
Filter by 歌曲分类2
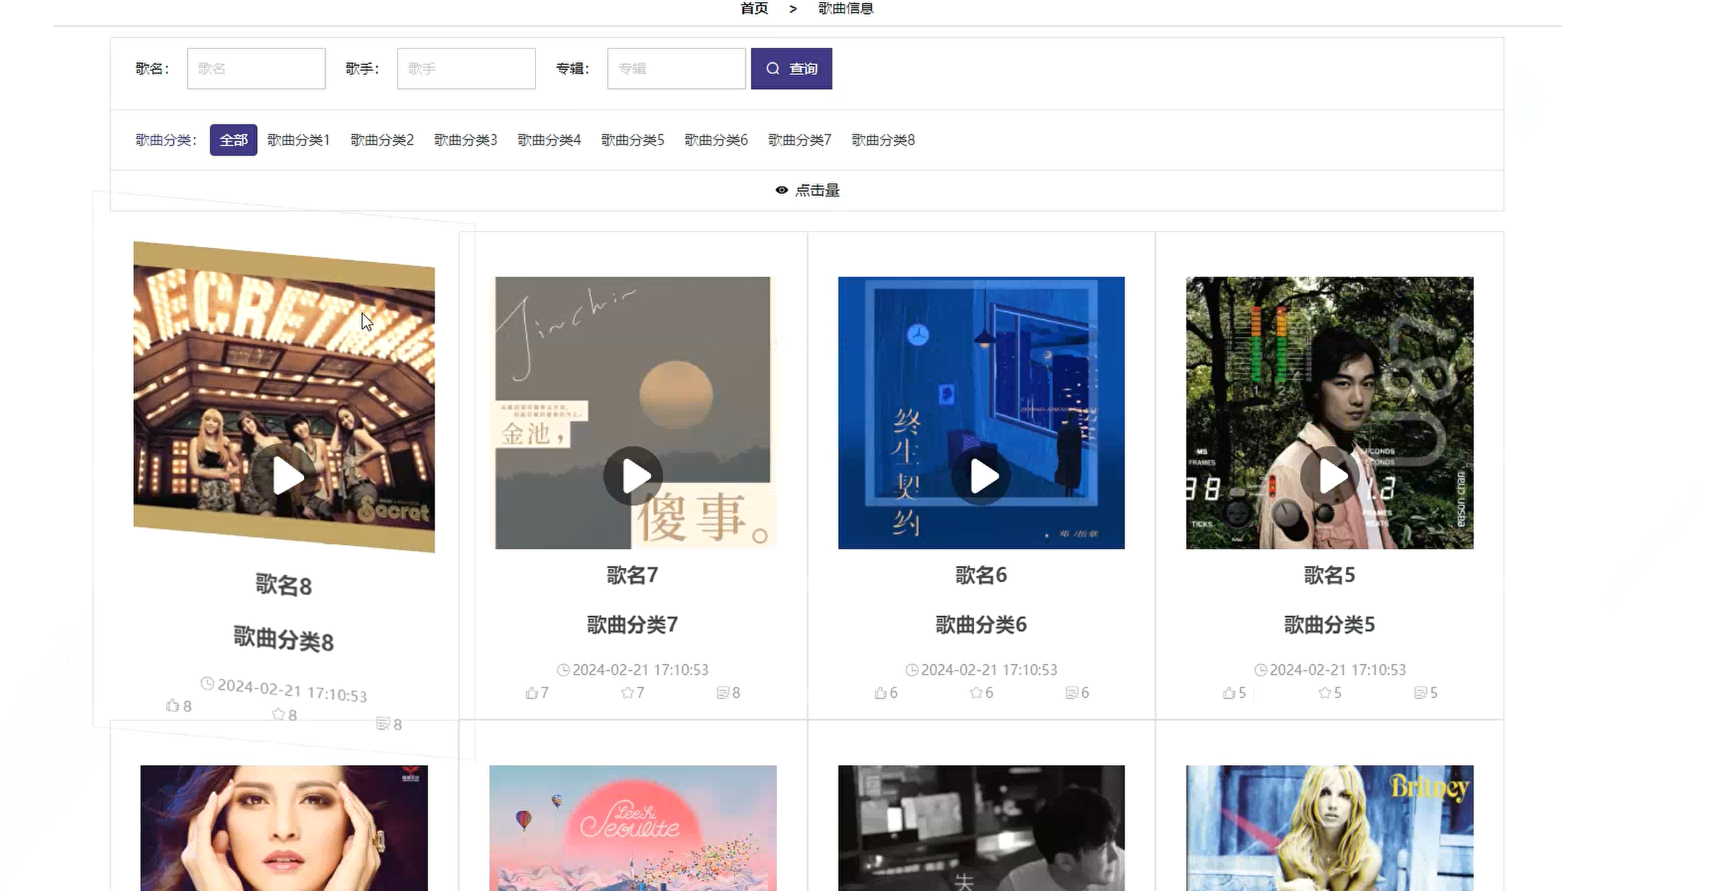382,140
